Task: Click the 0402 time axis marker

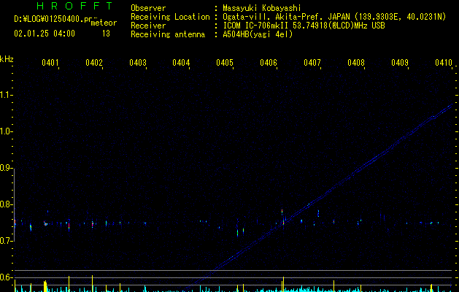Action: point(94,62)
